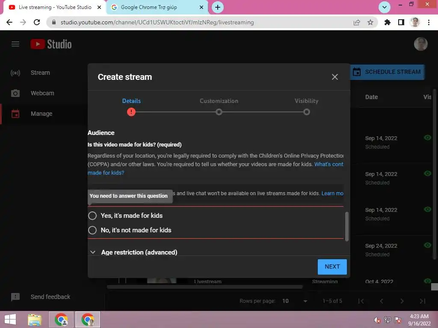Go forward in the browser

23,22
